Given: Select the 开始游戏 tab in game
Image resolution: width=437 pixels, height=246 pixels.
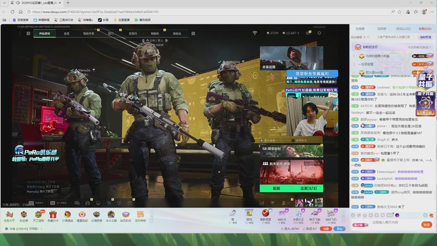Looking at the screenshot, I should coord(44,33).
